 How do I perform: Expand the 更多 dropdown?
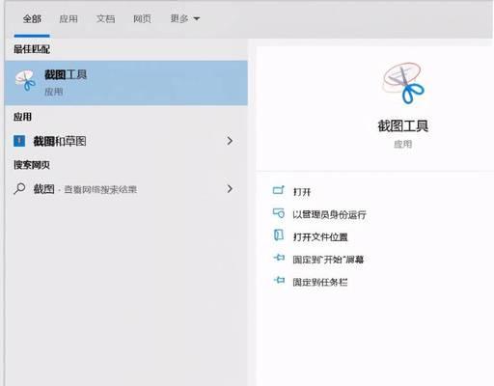tap(185, 18)
